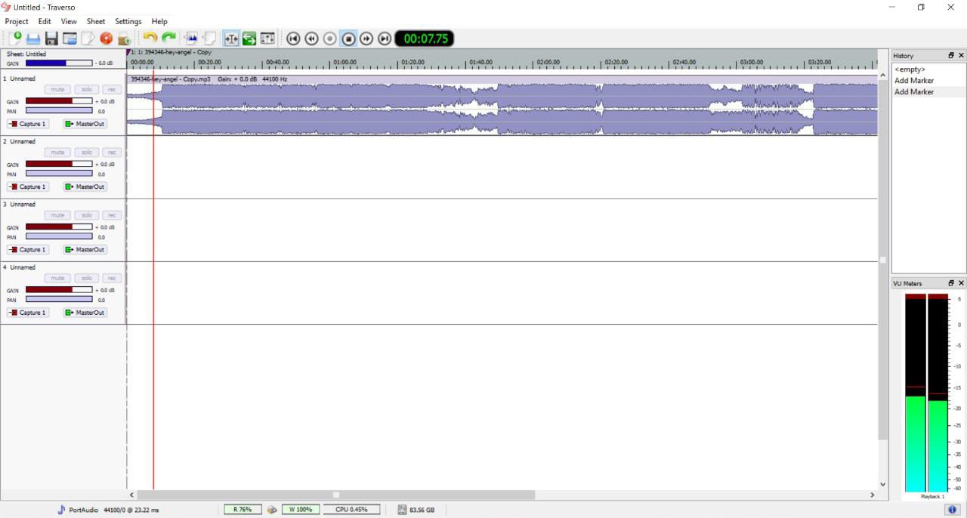
Task: Open the Help menu
Action: (x=159, y=21)
